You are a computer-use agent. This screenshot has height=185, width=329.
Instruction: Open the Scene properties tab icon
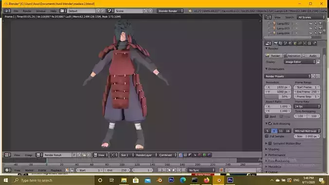[x=285, y=43]
